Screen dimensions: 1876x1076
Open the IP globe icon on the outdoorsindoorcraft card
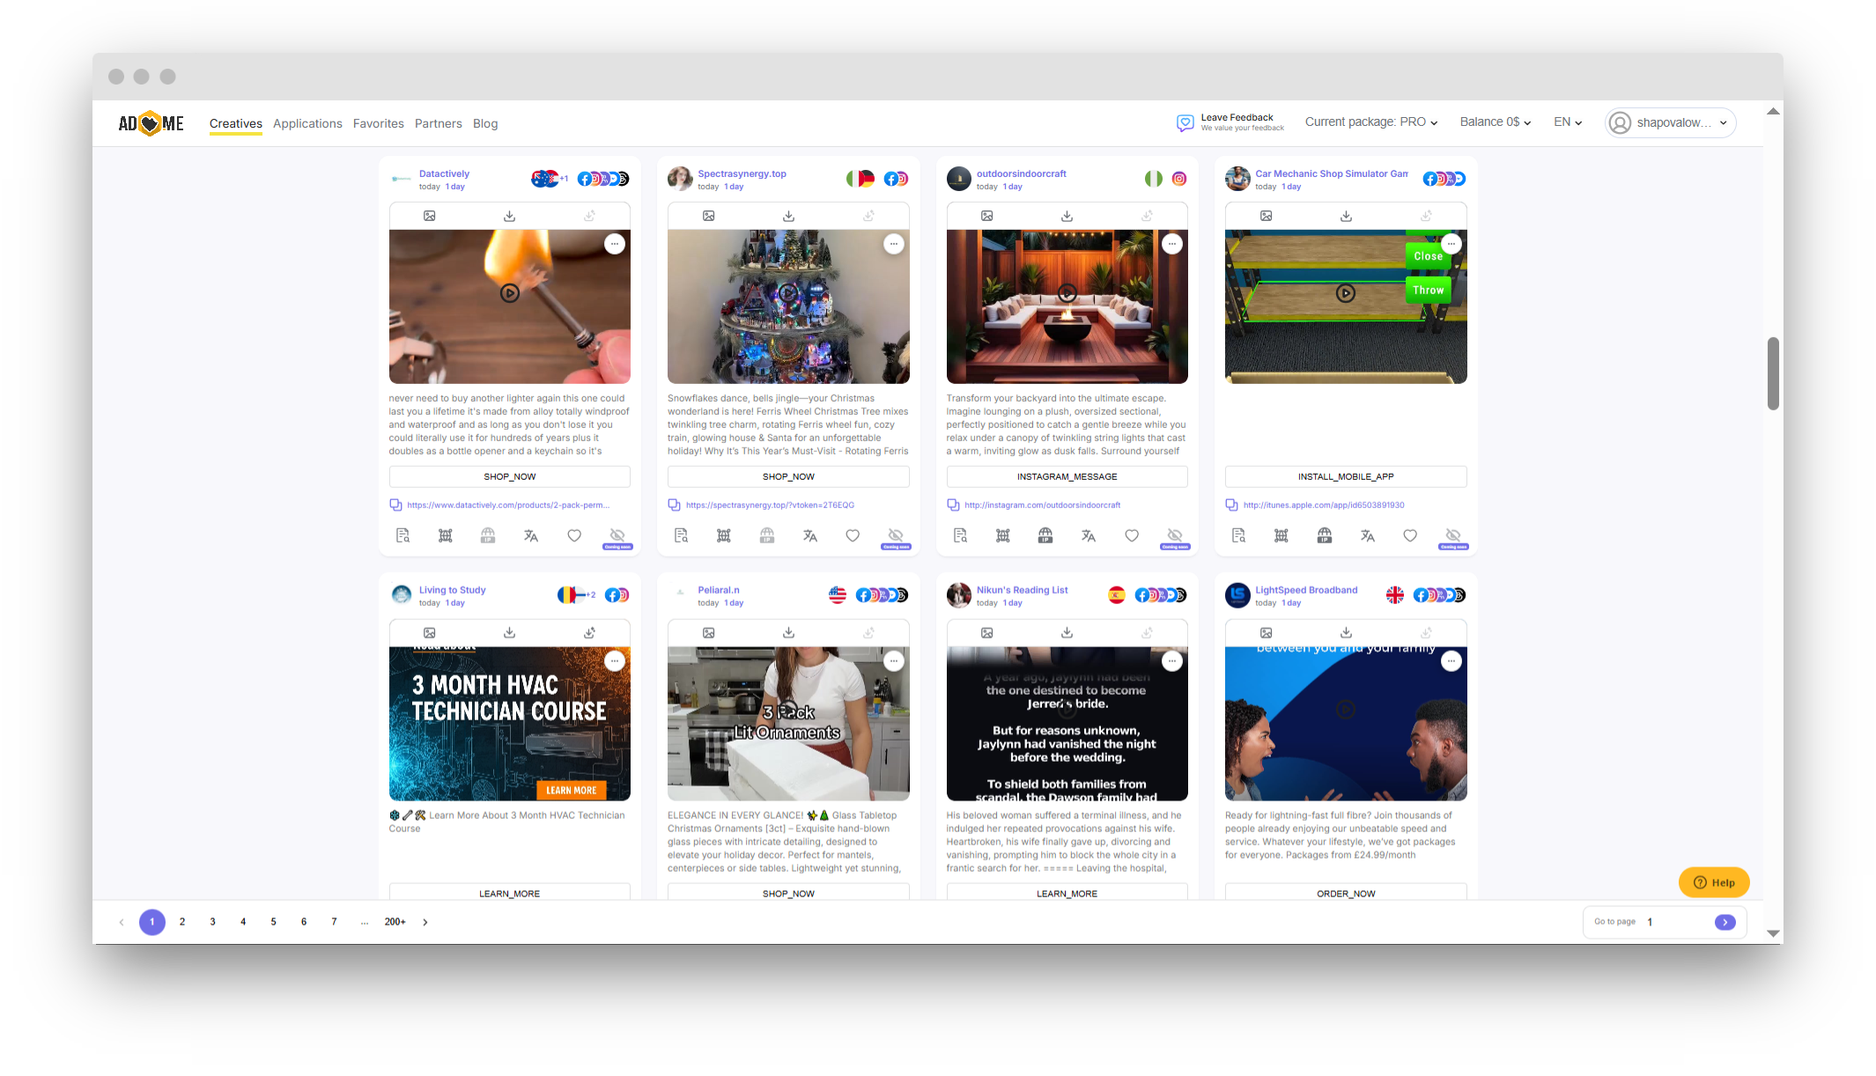(1045, 535)
